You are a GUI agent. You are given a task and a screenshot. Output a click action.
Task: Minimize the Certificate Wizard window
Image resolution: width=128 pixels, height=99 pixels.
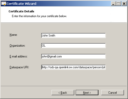pyautogui.click(x=113, y=4)
